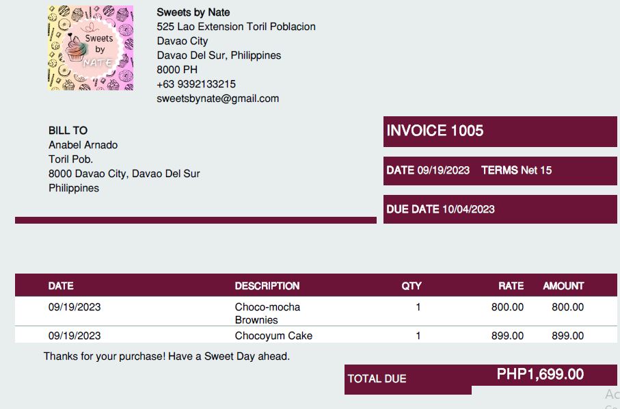Click the Thanks for your purchase message
The image size is (620, 409).
click(167, 356)
